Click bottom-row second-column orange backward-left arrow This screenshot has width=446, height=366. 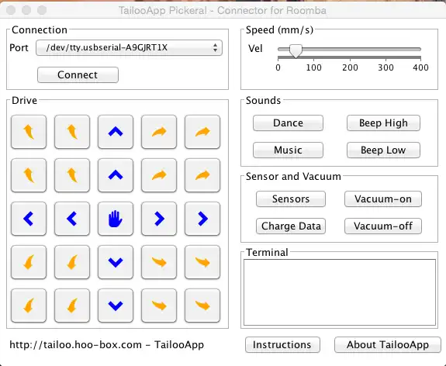72,306
